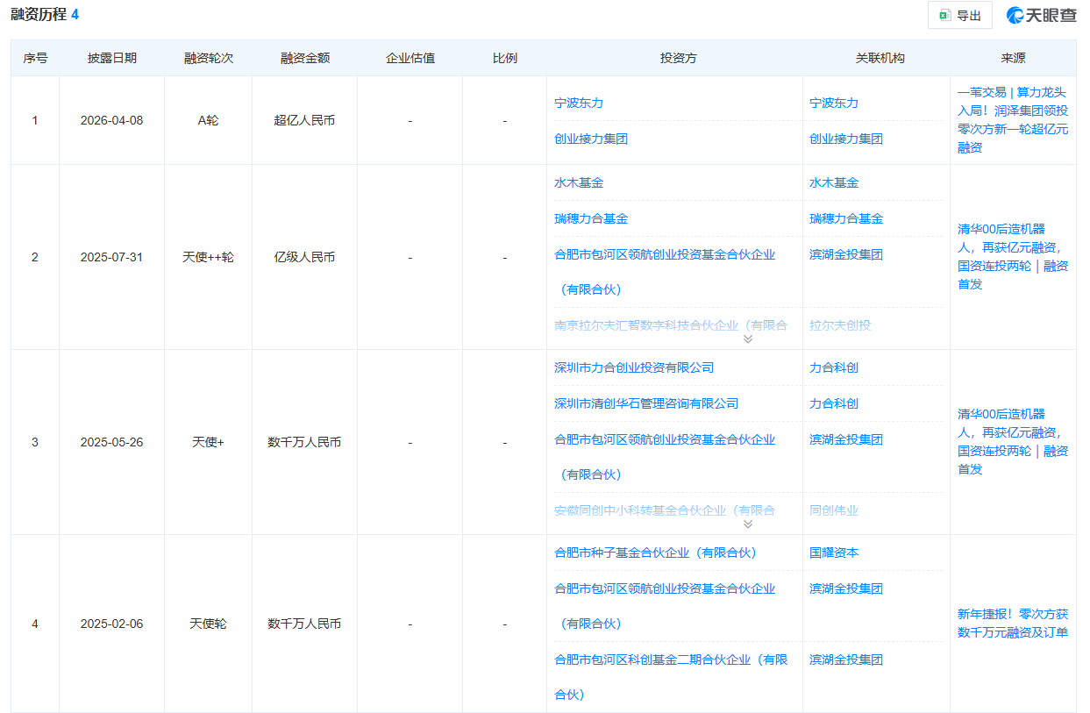1090x713 pixels.
Task: Expand investor list for 2025-05-26 round
Action: [748, 524]
